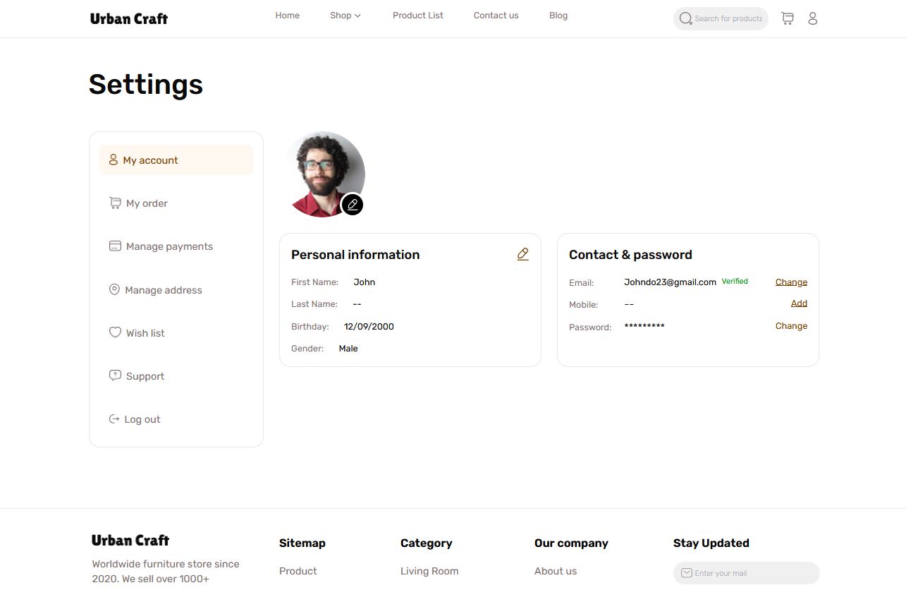Click the Support chat bubble icon
The image size is (906, 590).
click(x=115, y=375)
